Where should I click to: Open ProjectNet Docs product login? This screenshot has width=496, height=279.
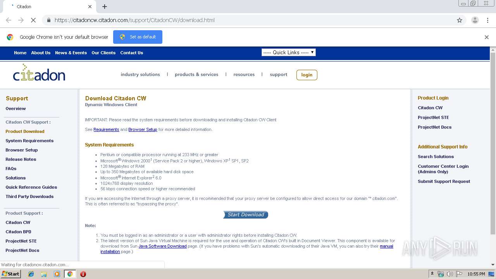(x=434, y=127)
